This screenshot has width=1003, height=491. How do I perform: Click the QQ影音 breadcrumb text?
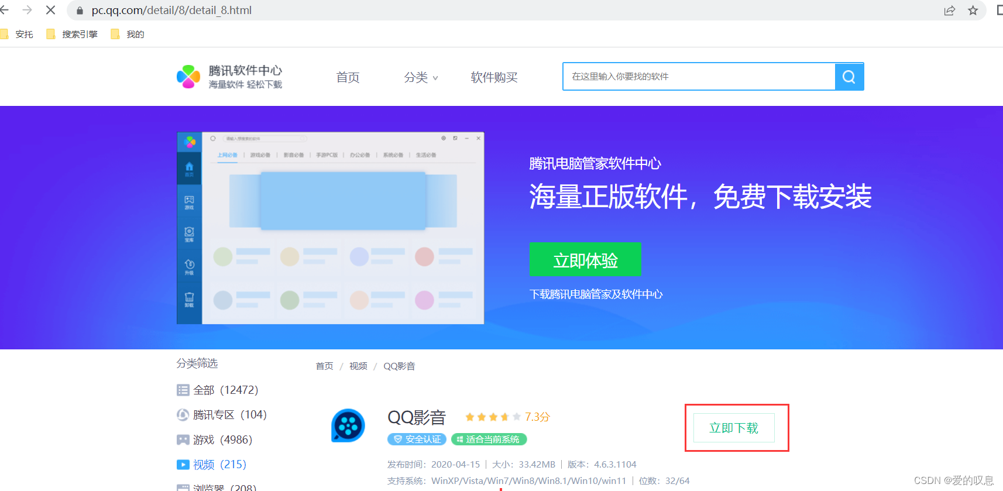(x=399, y=366)
